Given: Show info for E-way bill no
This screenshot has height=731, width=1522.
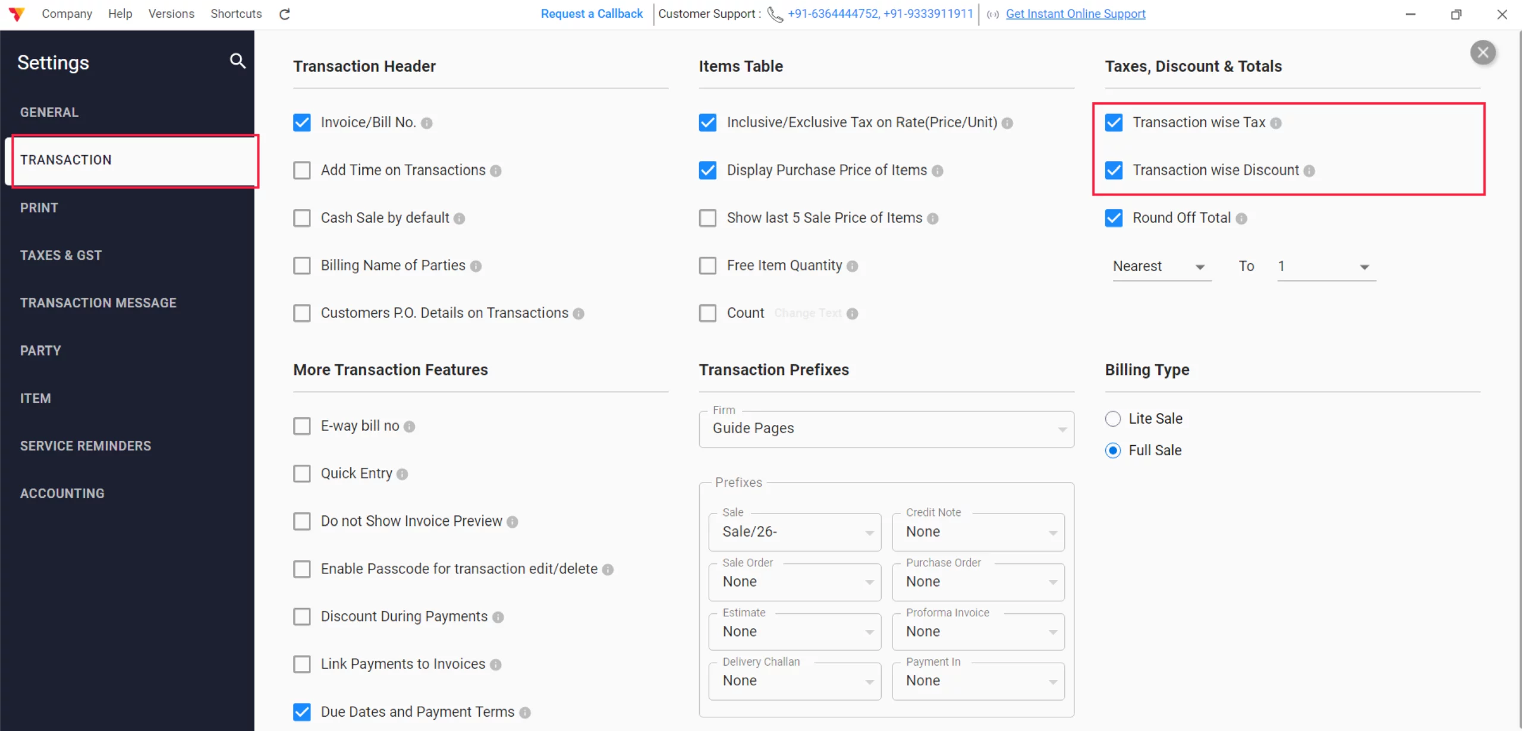Looking at the screenshot, I should click(409, 427).
